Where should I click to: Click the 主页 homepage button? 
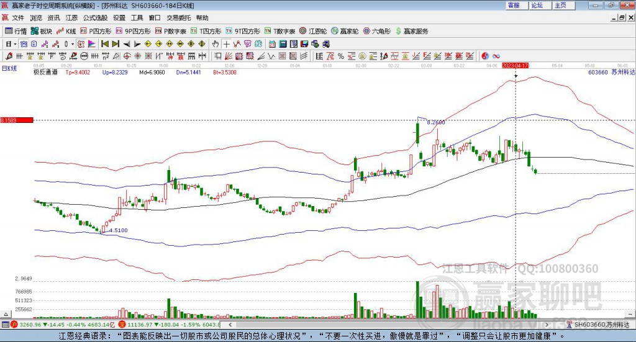(x=563, y=5)
